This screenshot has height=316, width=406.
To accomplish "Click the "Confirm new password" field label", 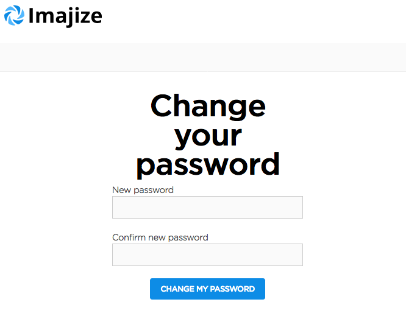I will (x=160, y=237).
